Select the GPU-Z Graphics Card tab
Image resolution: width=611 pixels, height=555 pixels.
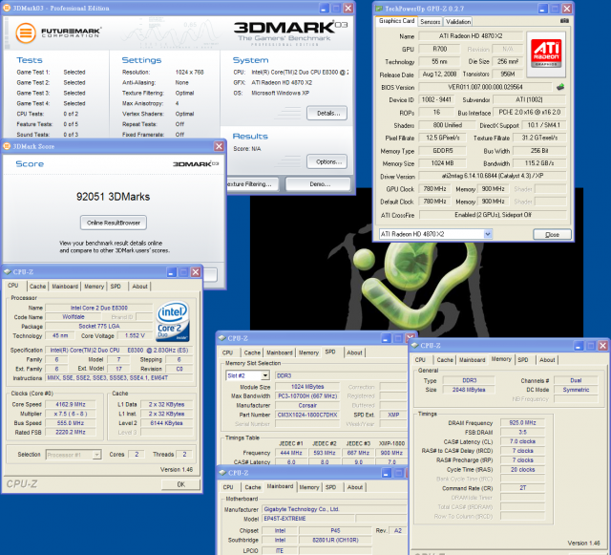tap(397, 21)
